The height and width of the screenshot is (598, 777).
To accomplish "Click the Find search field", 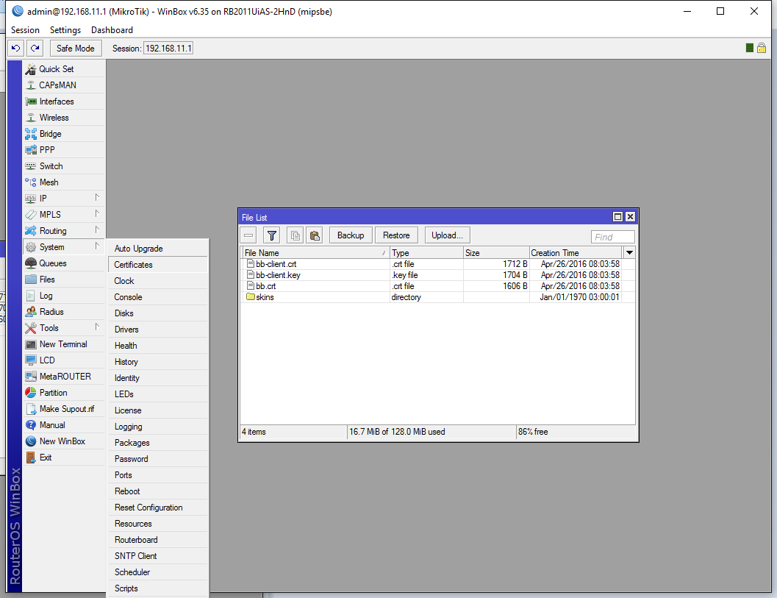I will click(613, 237).
